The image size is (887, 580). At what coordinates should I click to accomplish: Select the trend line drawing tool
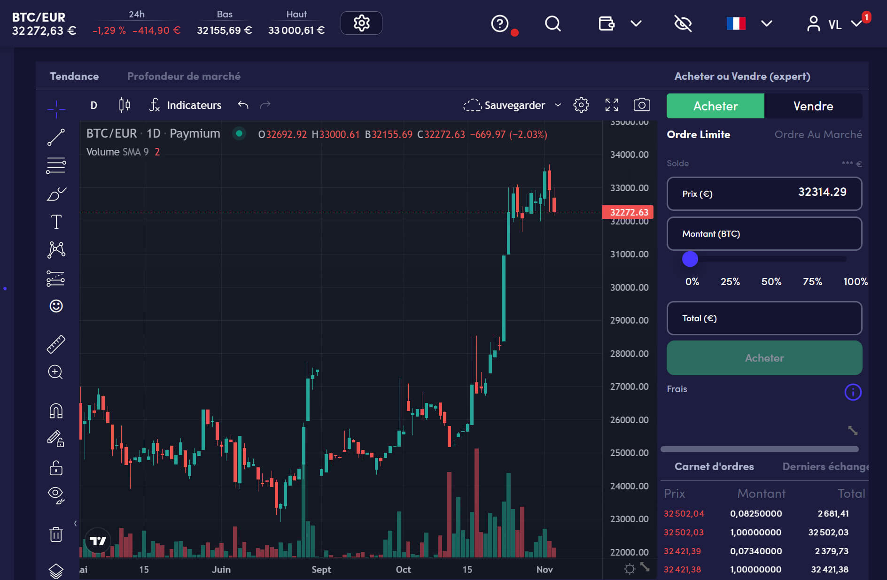tap(56, 138)
